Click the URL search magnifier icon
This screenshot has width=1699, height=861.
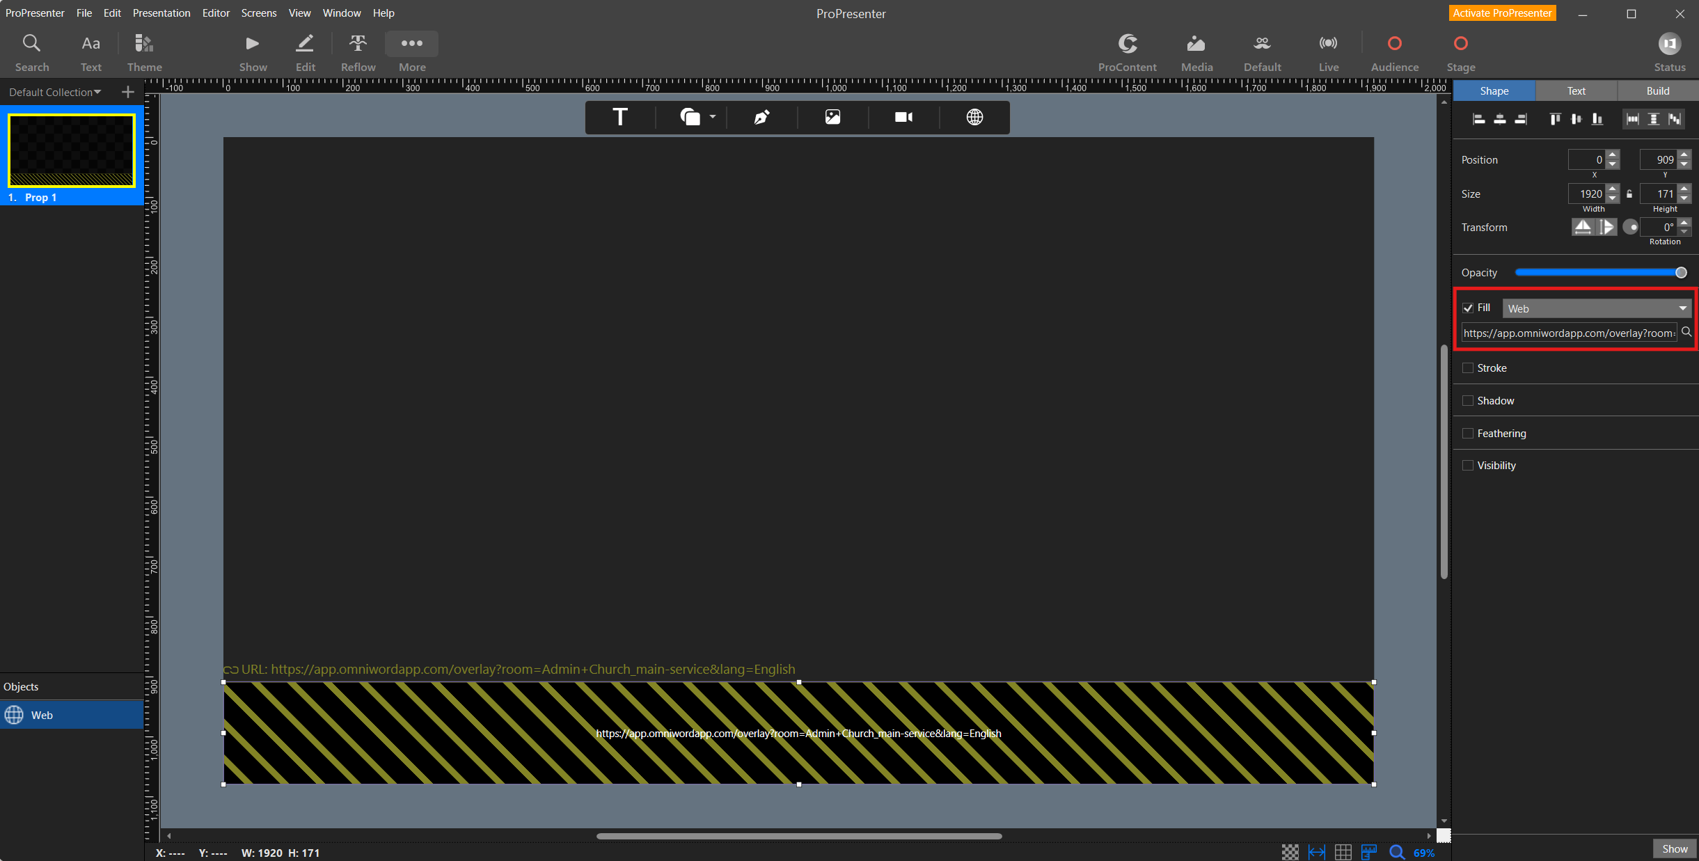1686,332
